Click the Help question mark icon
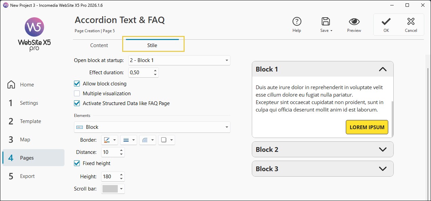 click(x=297, y=22)
